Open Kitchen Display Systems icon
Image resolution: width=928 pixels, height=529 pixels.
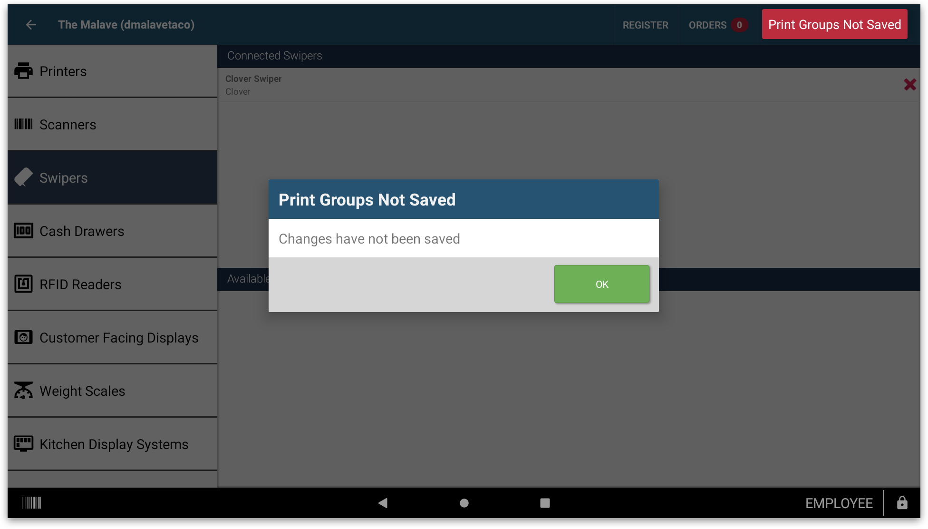tap(23, 444)
